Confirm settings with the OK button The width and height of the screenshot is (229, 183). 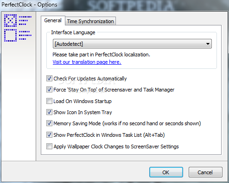(166, 172)
